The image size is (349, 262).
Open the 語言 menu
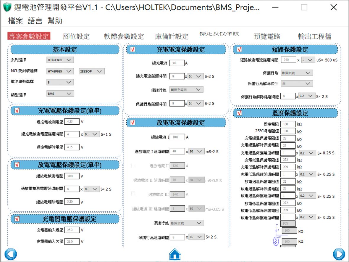pyautogui.click(x=35, y=21)
